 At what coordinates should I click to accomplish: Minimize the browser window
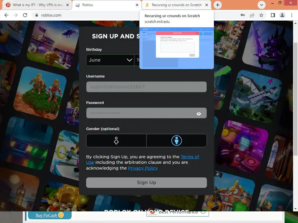272,3
